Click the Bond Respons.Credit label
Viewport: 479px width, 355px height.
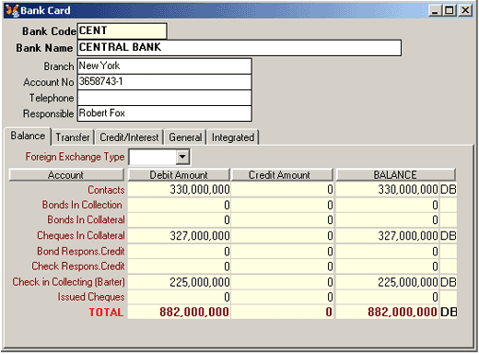(x=81, y=251)
